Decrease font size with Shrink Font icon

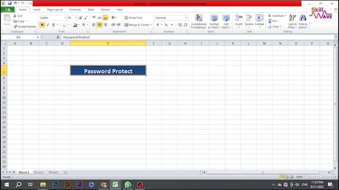pos(86,18)
